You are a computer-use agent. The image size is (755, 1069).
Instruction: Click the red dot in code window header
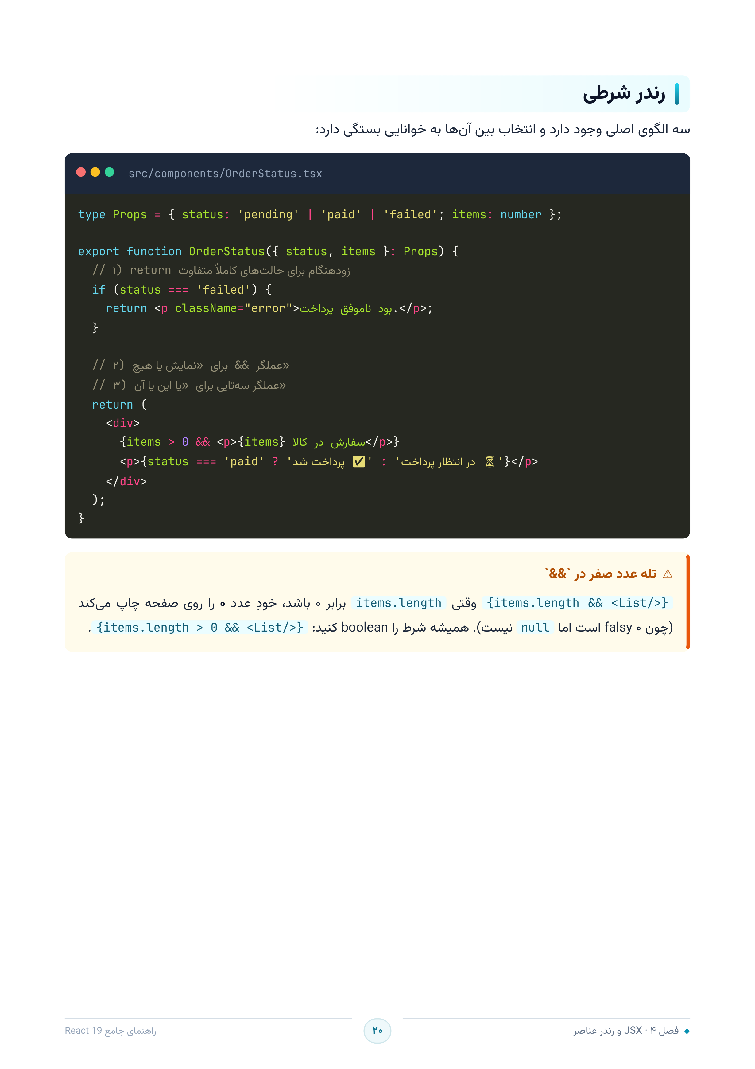[81, 172]
